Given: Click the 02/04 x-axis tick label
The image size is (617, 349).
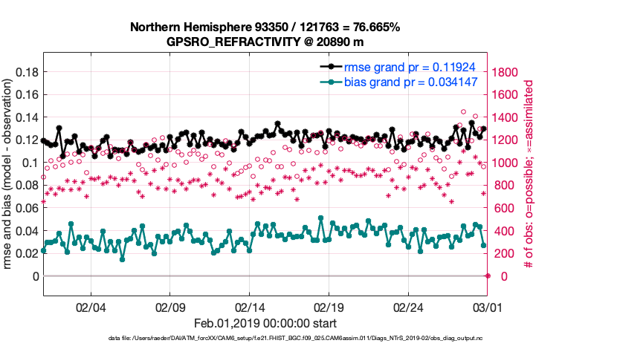Looking at the screenshot, I should [x=91, y=307].
